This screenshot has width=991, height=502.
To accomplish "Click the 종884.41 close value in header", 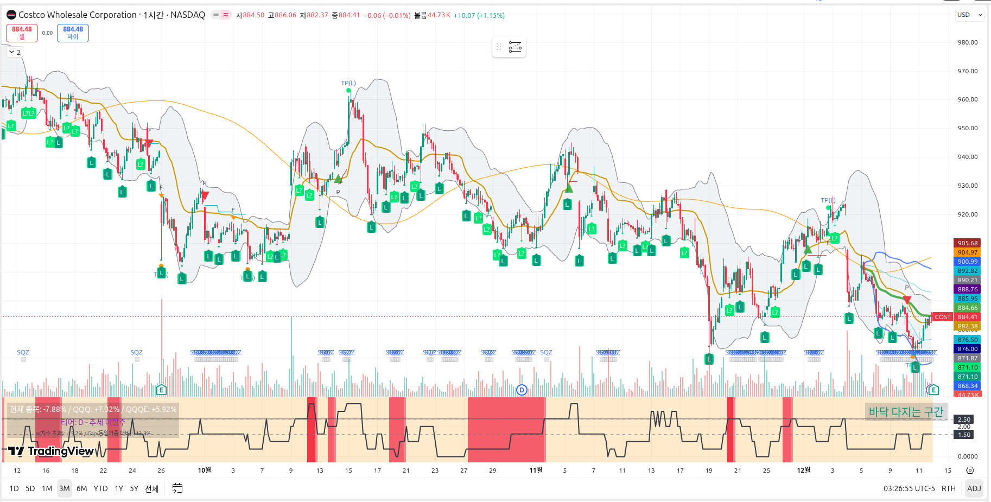I will click(x=346, y=15).
